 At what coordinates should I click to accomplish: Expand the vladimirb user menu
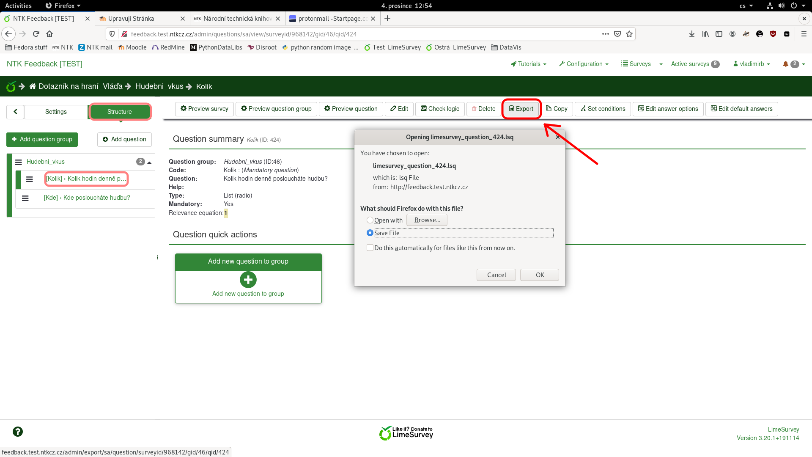click(752, 64)
